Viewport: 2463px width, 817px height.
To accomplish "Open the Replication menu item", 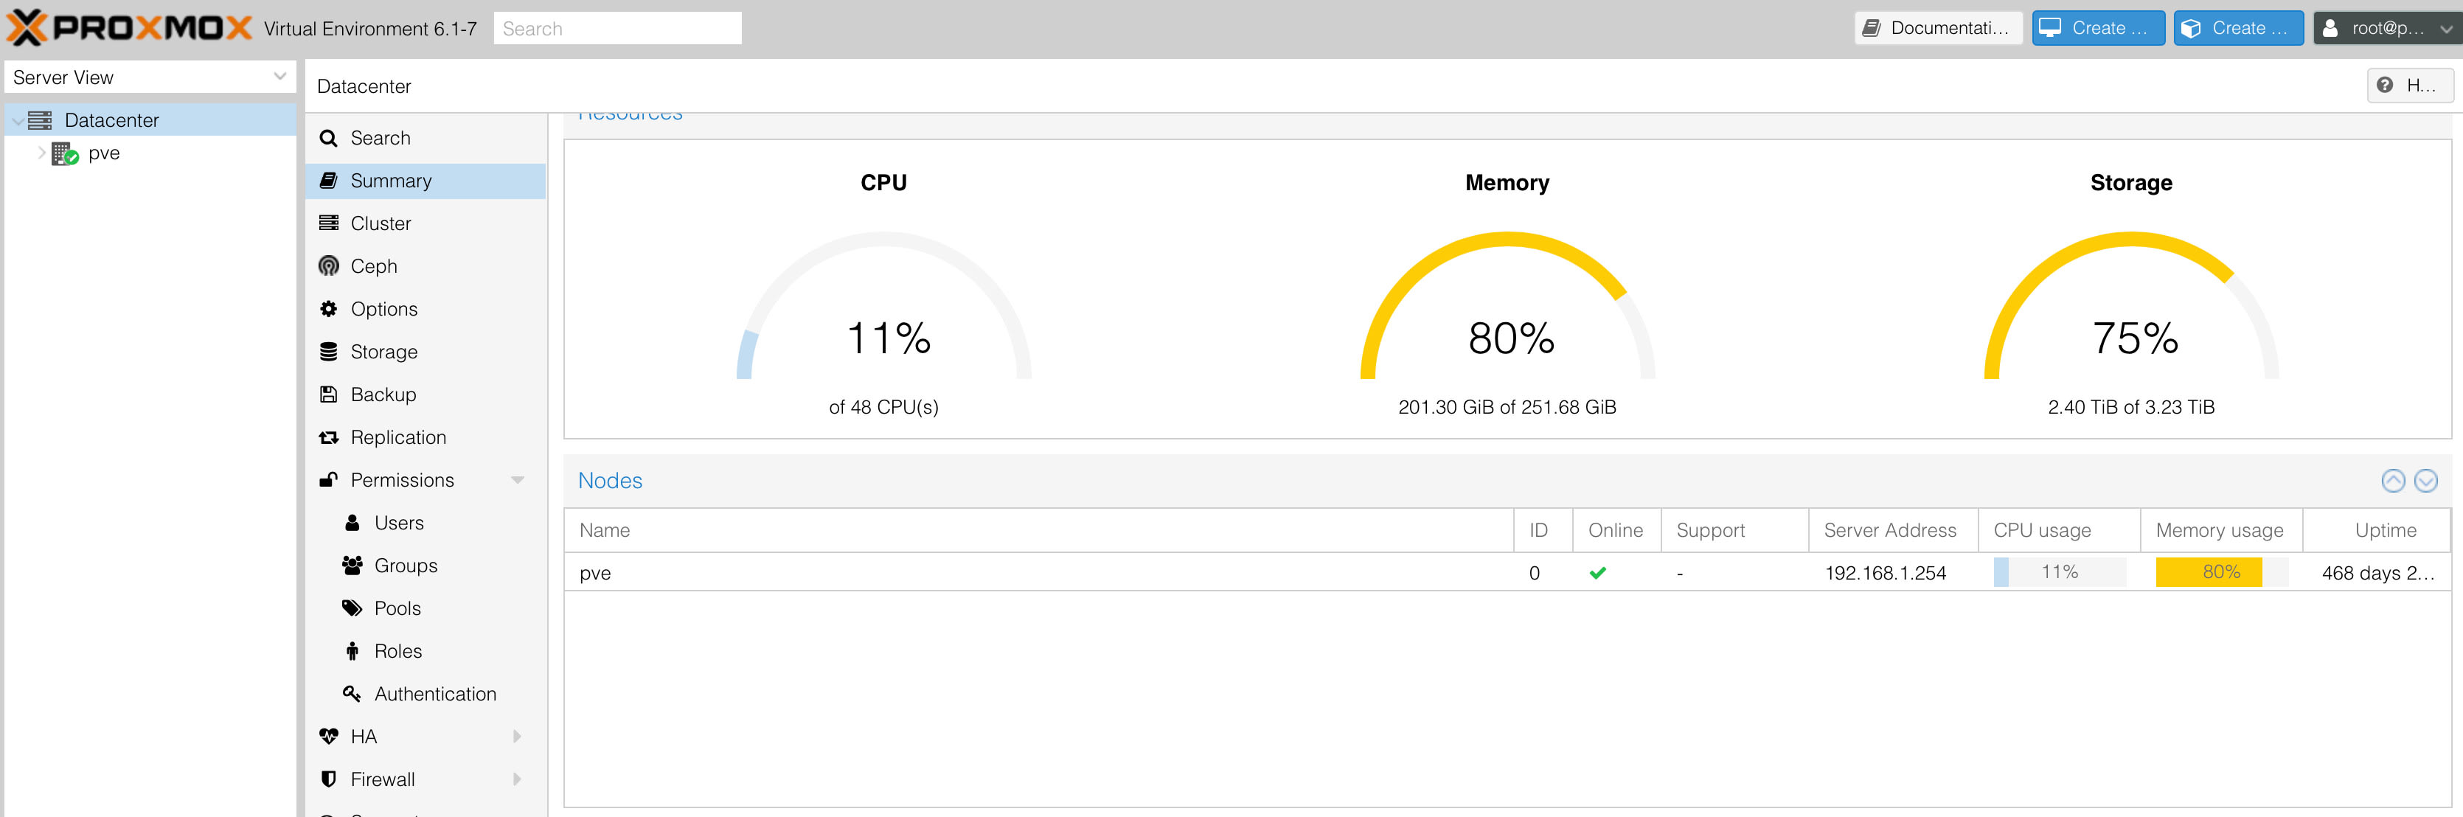I will point(425,437).
